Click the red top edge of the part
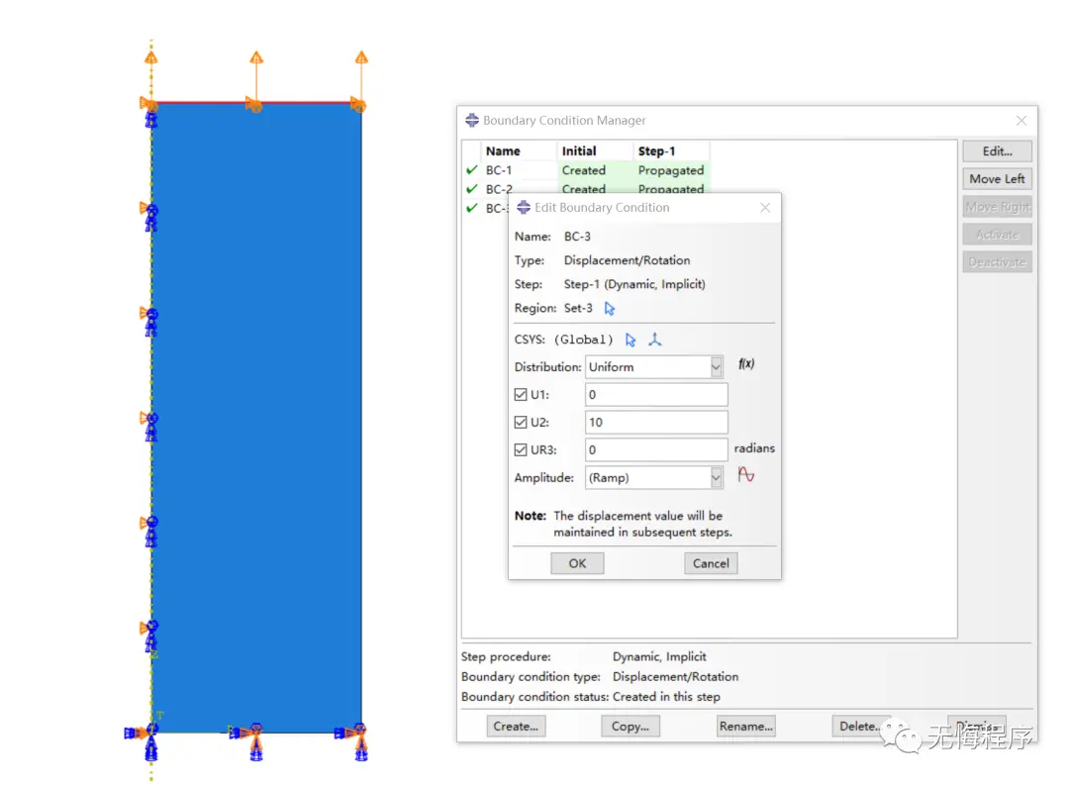The height and width of the screenshot is (785, 1069). point(256,103)
